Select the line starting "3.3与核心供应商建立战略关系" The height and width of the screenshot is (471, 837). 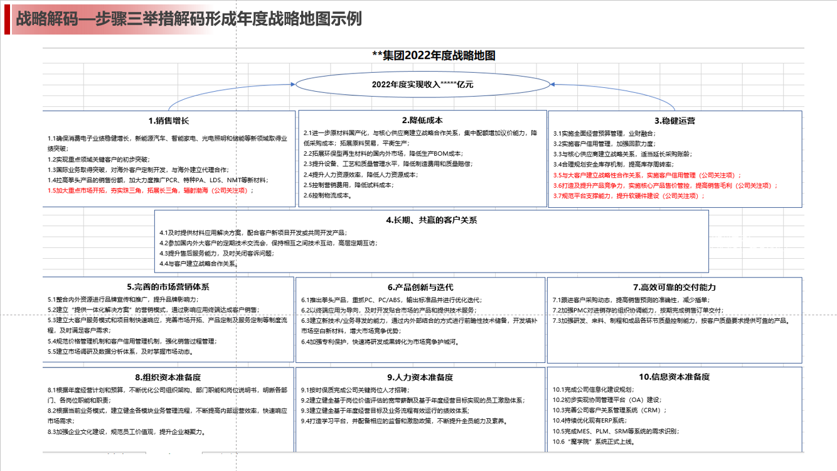pos(622,154)
